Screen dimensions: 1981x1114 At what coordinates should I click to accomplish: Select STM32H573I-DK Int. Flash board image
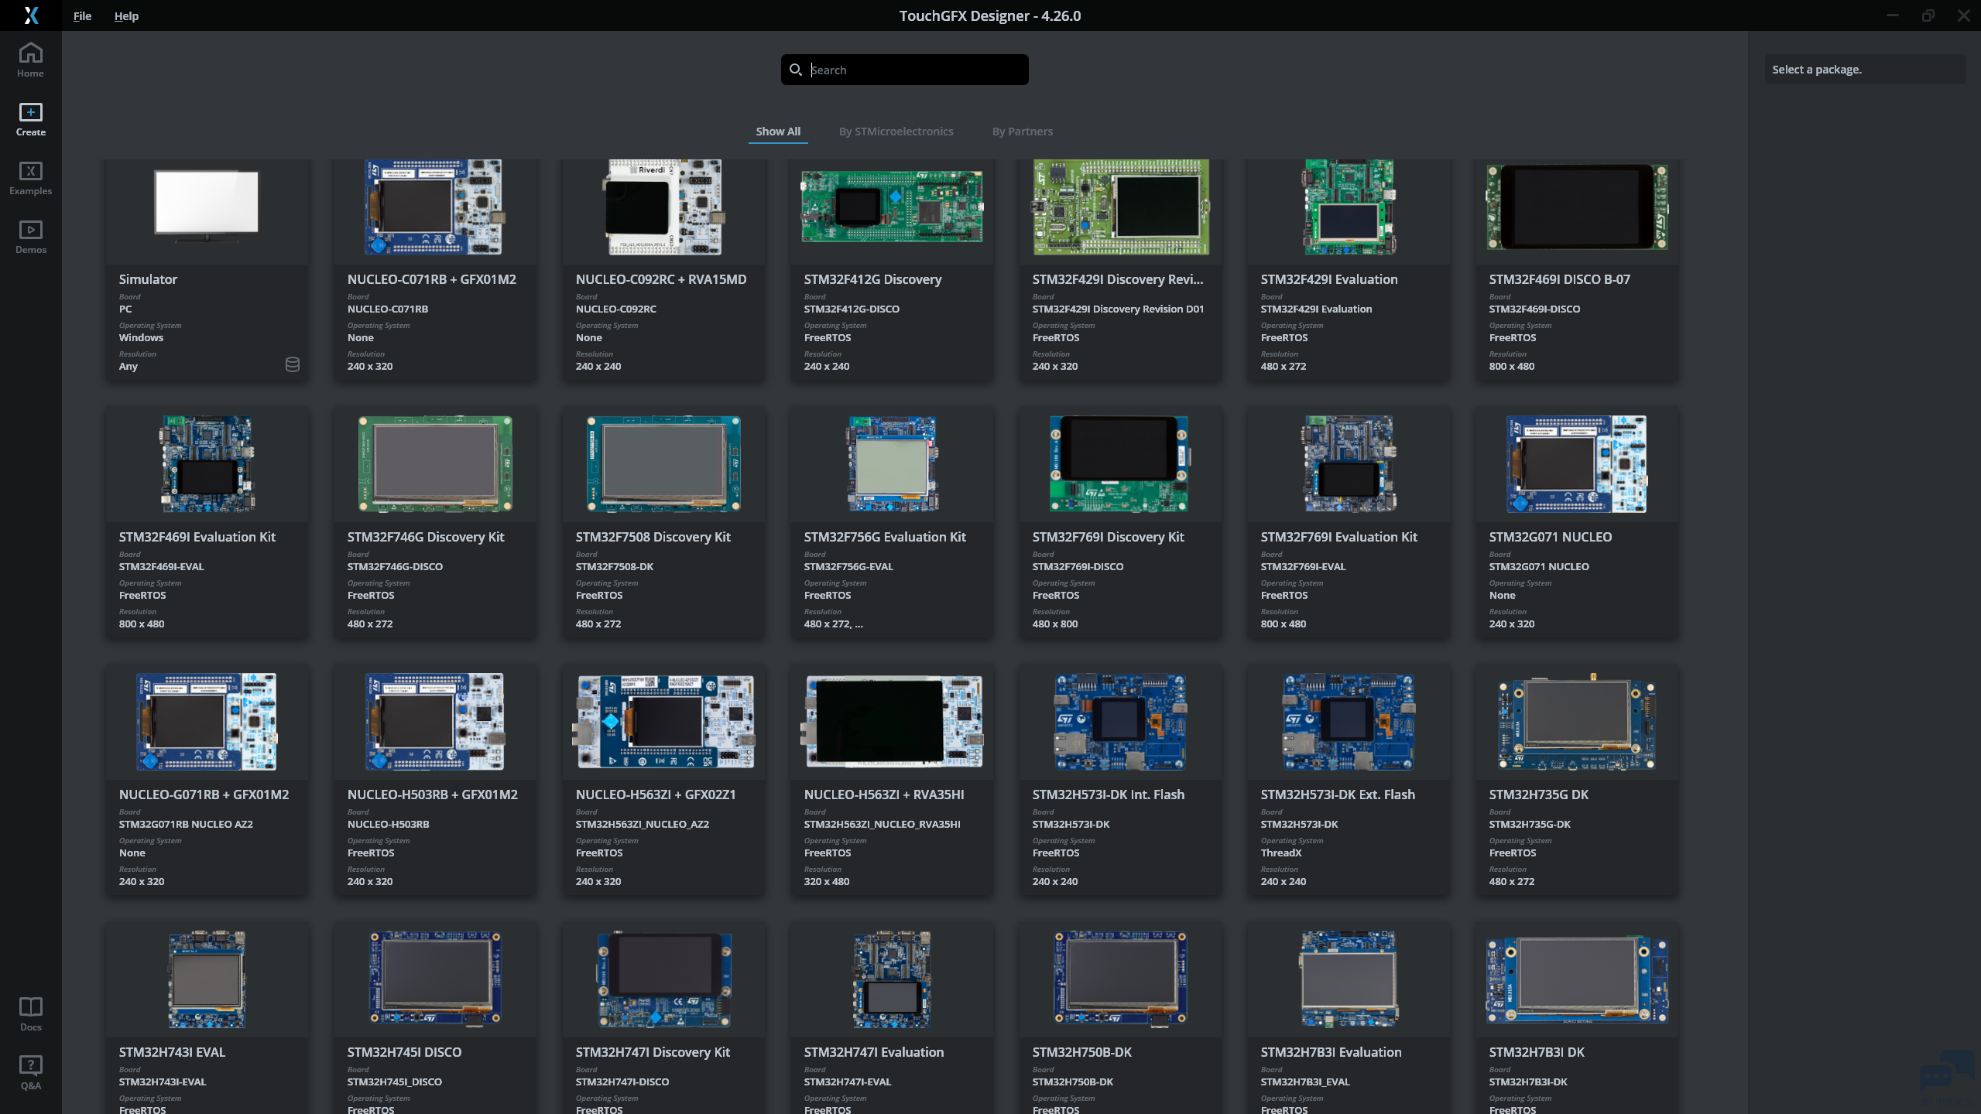(x=1120, y=722)
